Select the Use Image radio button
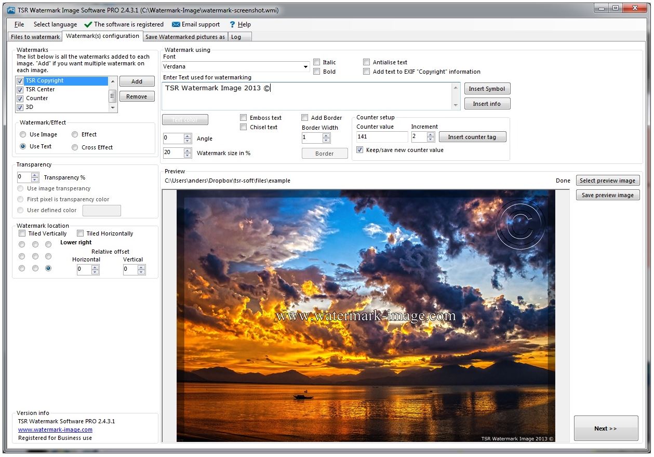Image resolution: width=654 pixels, height=457 pixels. click(23, 134)
